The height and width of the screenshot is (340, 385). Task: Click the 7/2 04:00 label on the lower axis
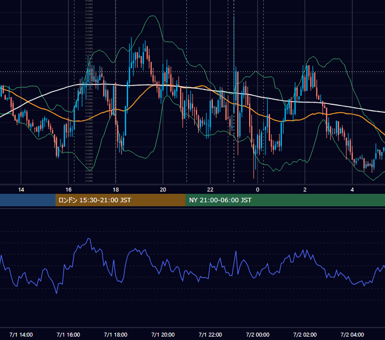point(352,334)
